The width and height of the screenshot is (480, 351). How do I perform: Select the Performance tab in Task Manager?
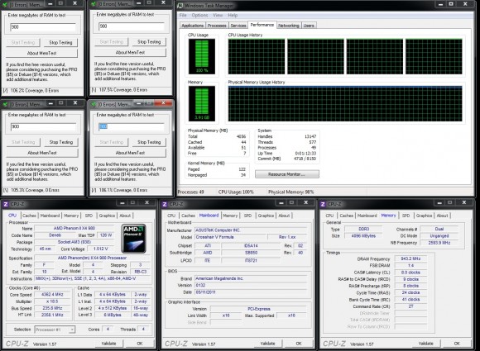click(262, 25)
